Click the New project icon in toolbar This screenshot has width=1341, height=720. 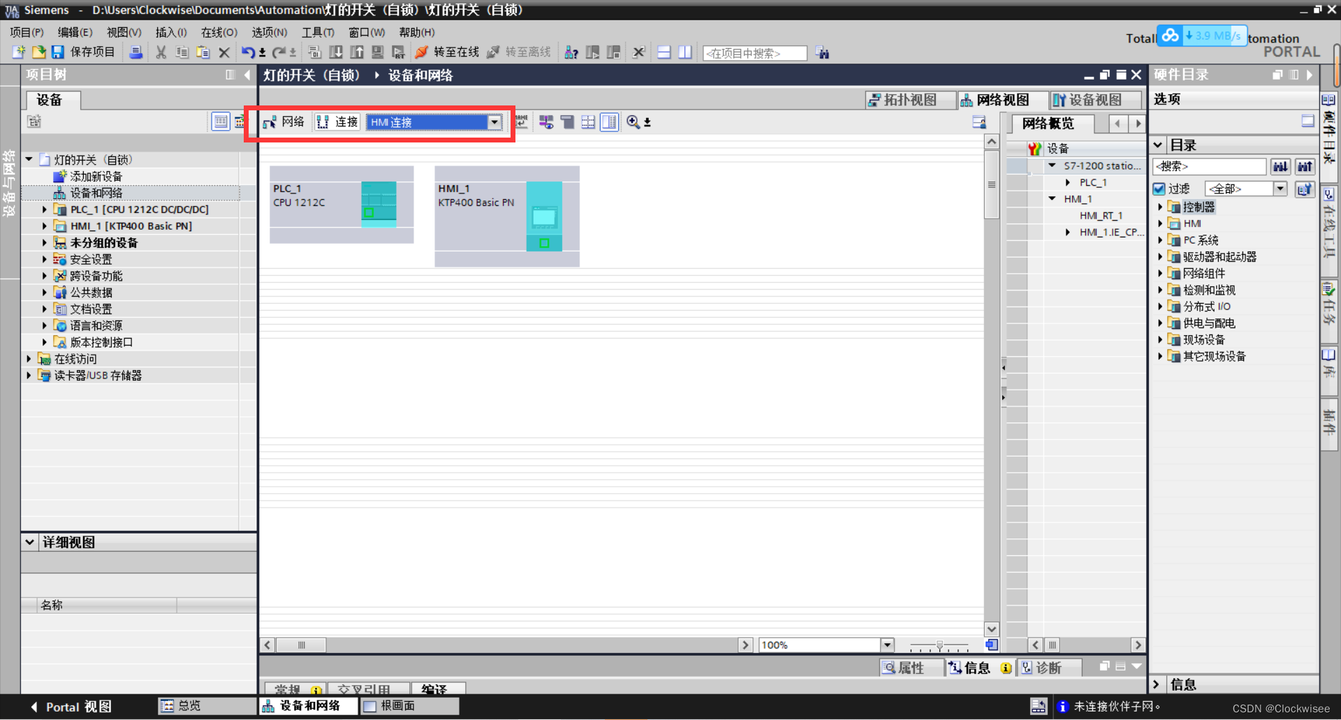coord(19,52)
